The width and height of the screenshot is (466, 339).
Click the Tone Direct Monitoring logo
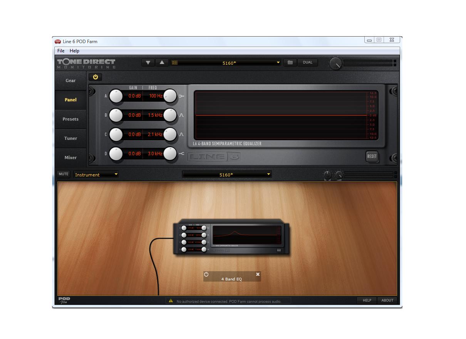tap(86, 64)
